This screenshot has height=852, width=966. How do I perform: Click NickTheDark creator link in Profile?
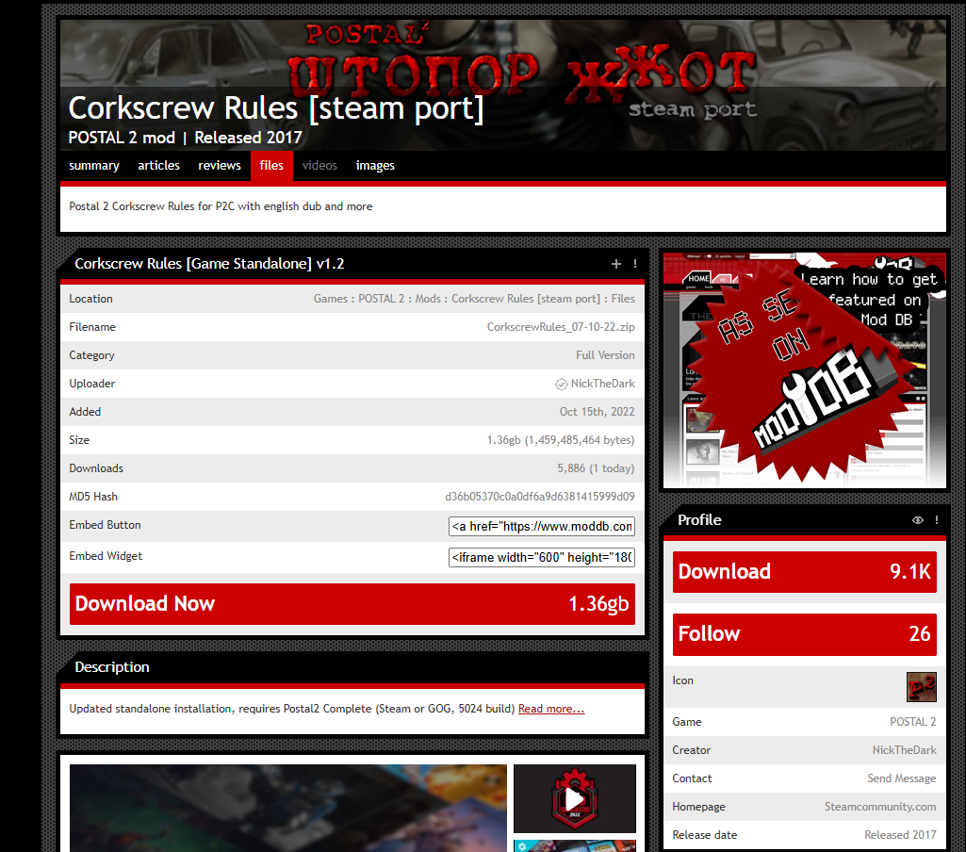[x=904, y=750]
